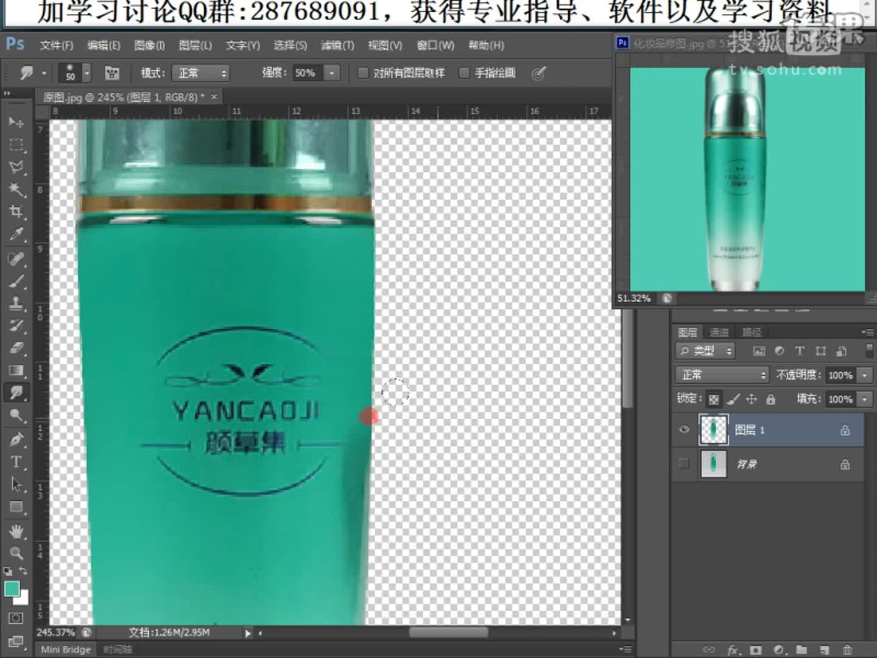Click the foreground color swatch
Viewport: 877px width, 658px height.
click(12, 589)
